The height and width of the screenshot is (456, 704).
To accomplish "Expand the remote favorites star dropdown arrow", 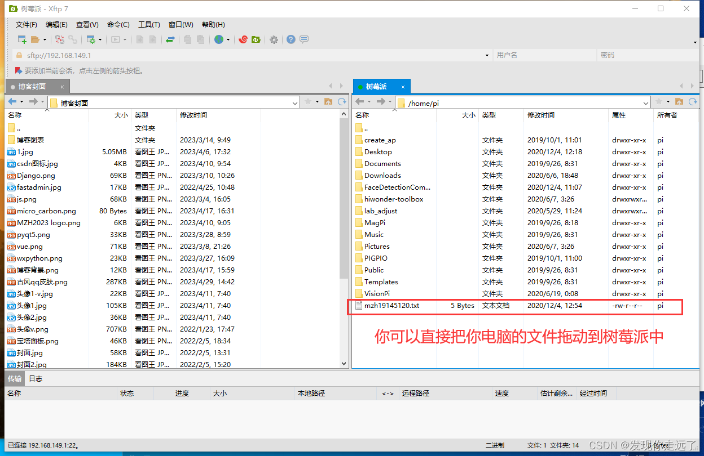I will tap(668, 101).
